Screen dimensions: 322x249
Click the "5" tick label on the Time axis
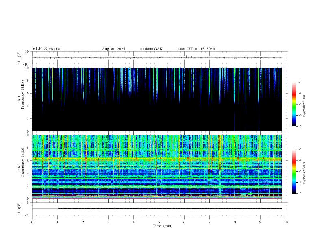coord(159,222)
